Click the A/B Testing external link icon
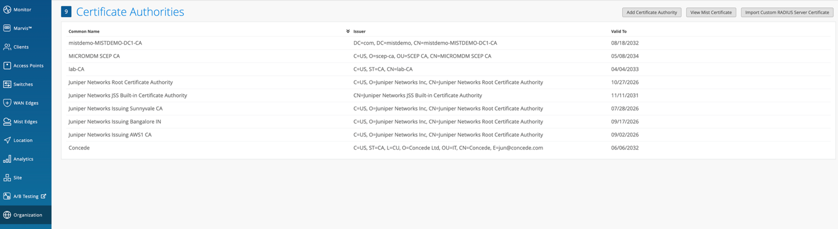This screenshot has height=229, width=838. click(44, 196)
